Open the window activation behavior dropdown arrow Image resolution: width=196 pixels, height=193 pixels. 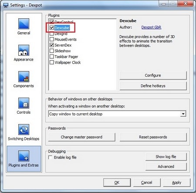[x=183, y=114]
